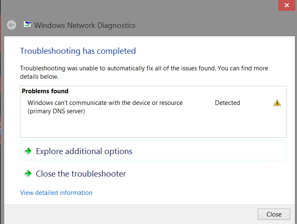297x224 pixels.
Task: Click the Windows Network Diagnostics title icon
Action: tap(27, 25)
